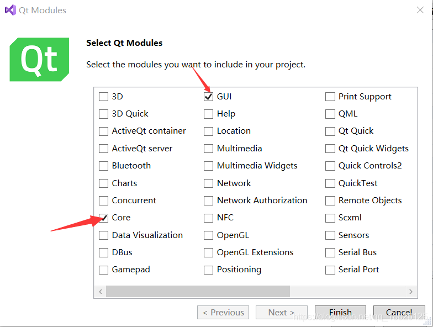The height and width of the screenshot is (327, 433).
Task: Return to the Previous wizard page
Action: (x=223, y=313)
